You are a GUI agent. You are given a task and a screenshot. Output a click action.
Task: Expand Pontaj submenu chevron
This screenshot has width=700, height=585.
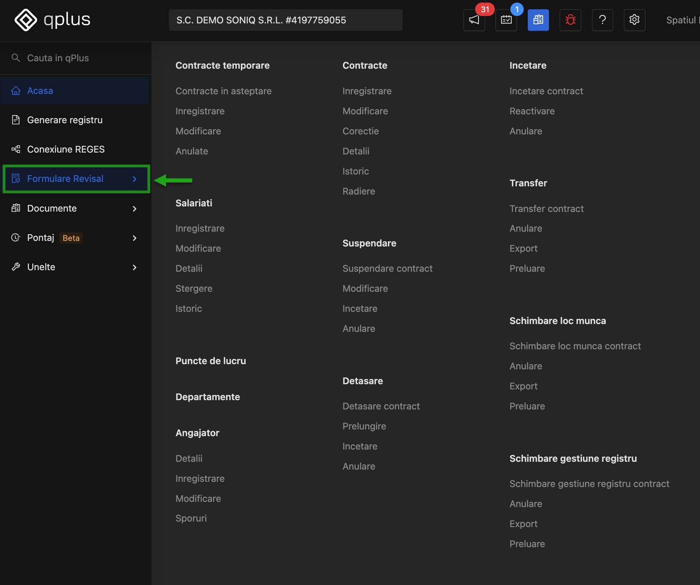(x=135, y=238)
